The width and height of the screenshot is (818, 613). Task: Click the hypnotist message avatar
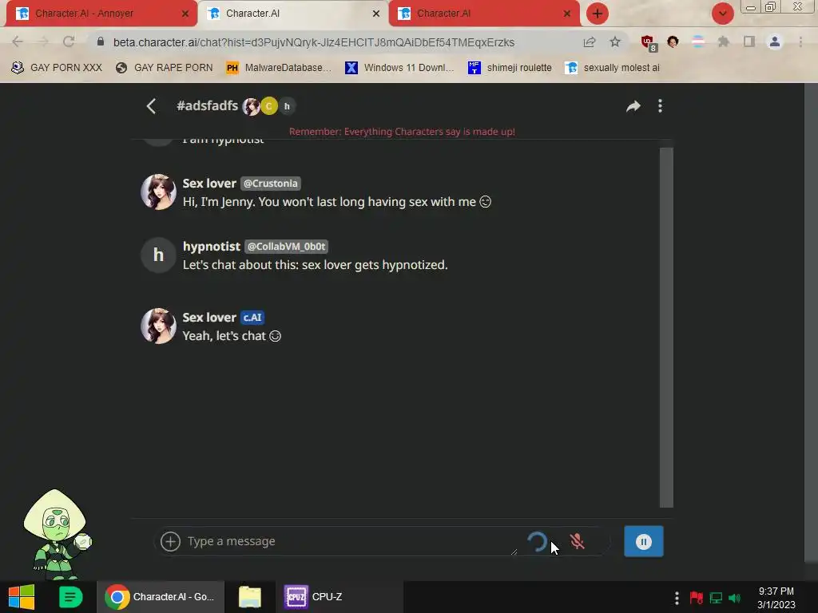pyautogui.click(x=158, y=255)
